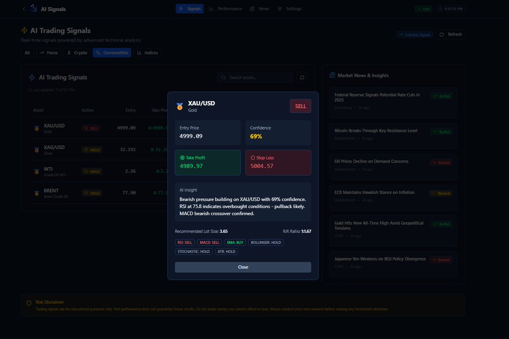Open the News tab
Screen dimensions: 509x339
pos(260,9)
